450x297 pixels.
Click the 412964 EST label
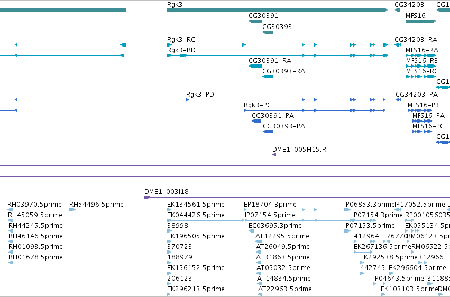coord(366,237)
